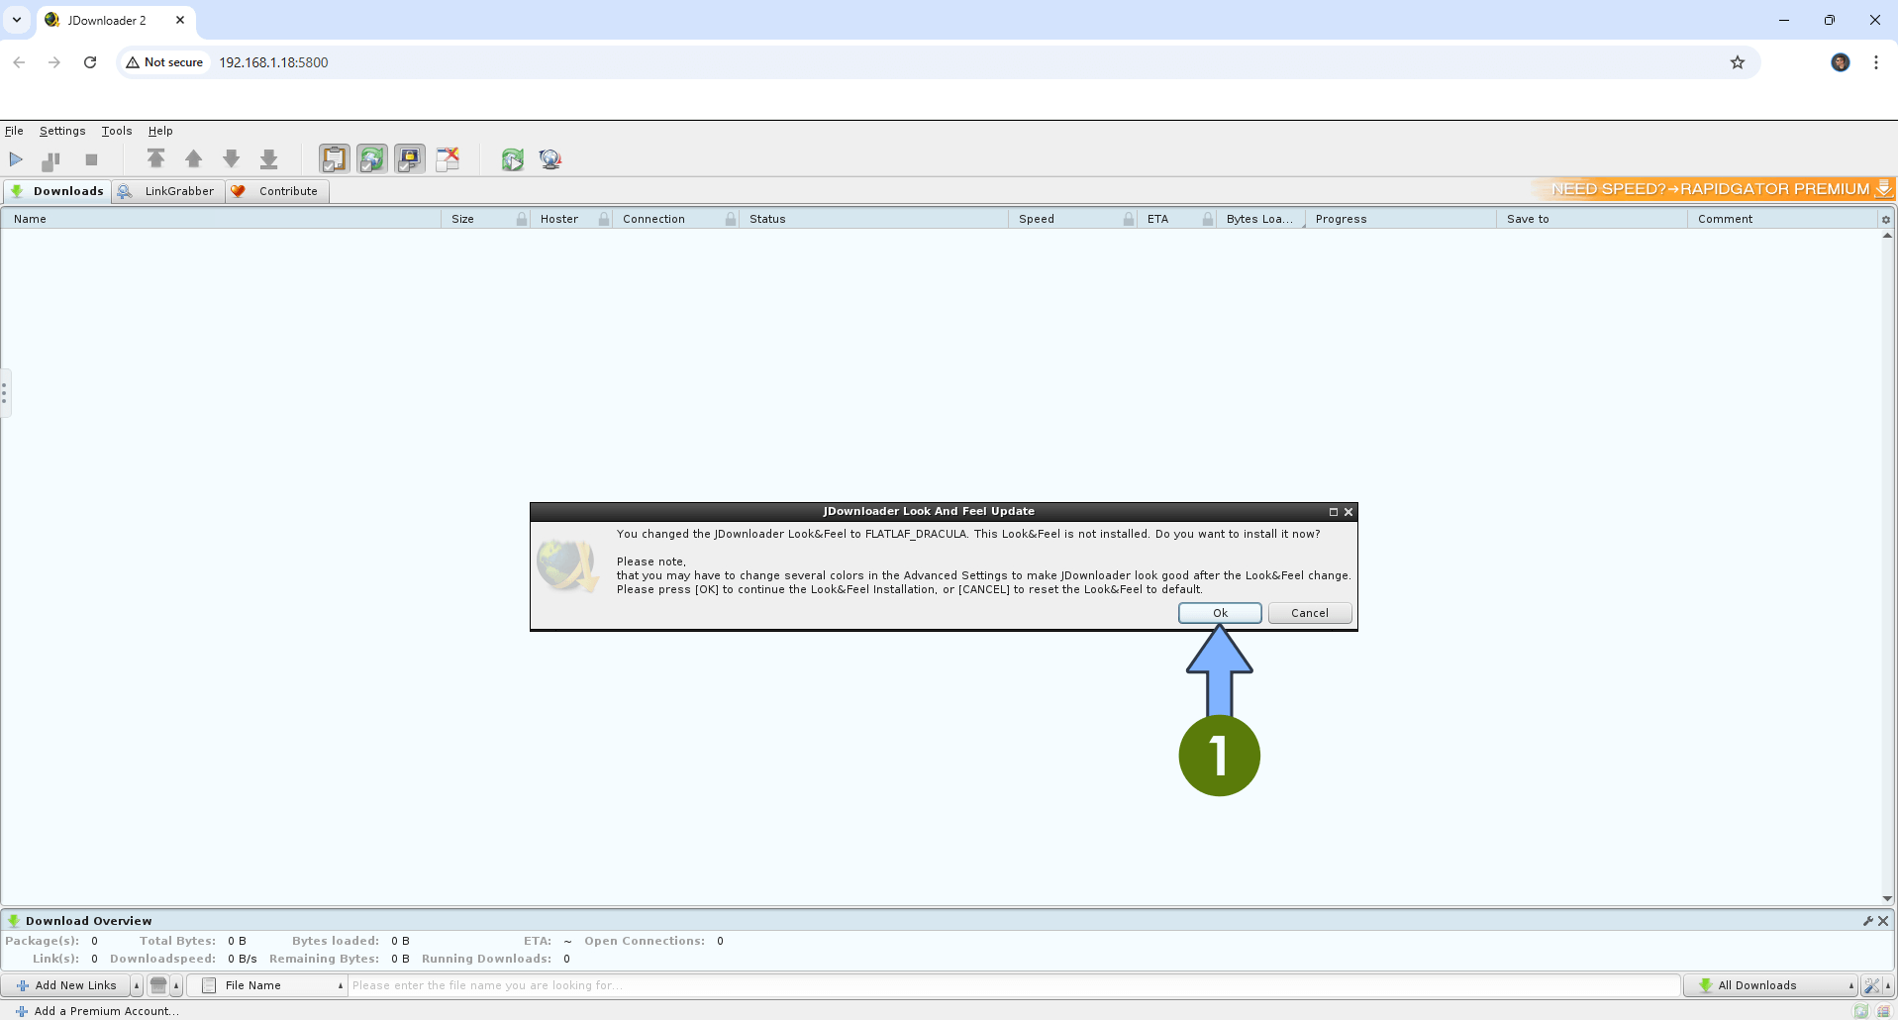Open the Settings menu
This screenshot has width=1898, height=1020.
62,131
